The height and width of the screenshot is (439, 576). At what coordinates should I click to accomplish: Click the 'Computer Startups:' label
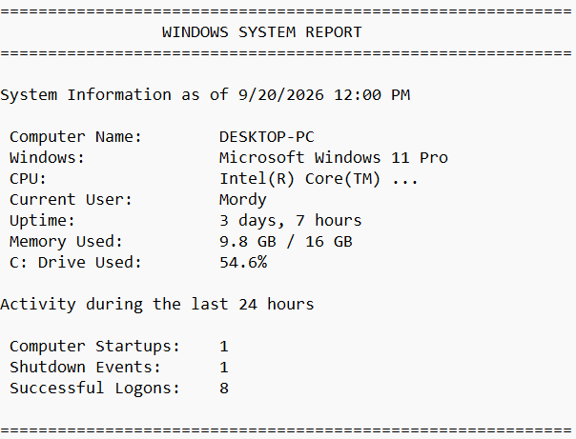point(94,347)
